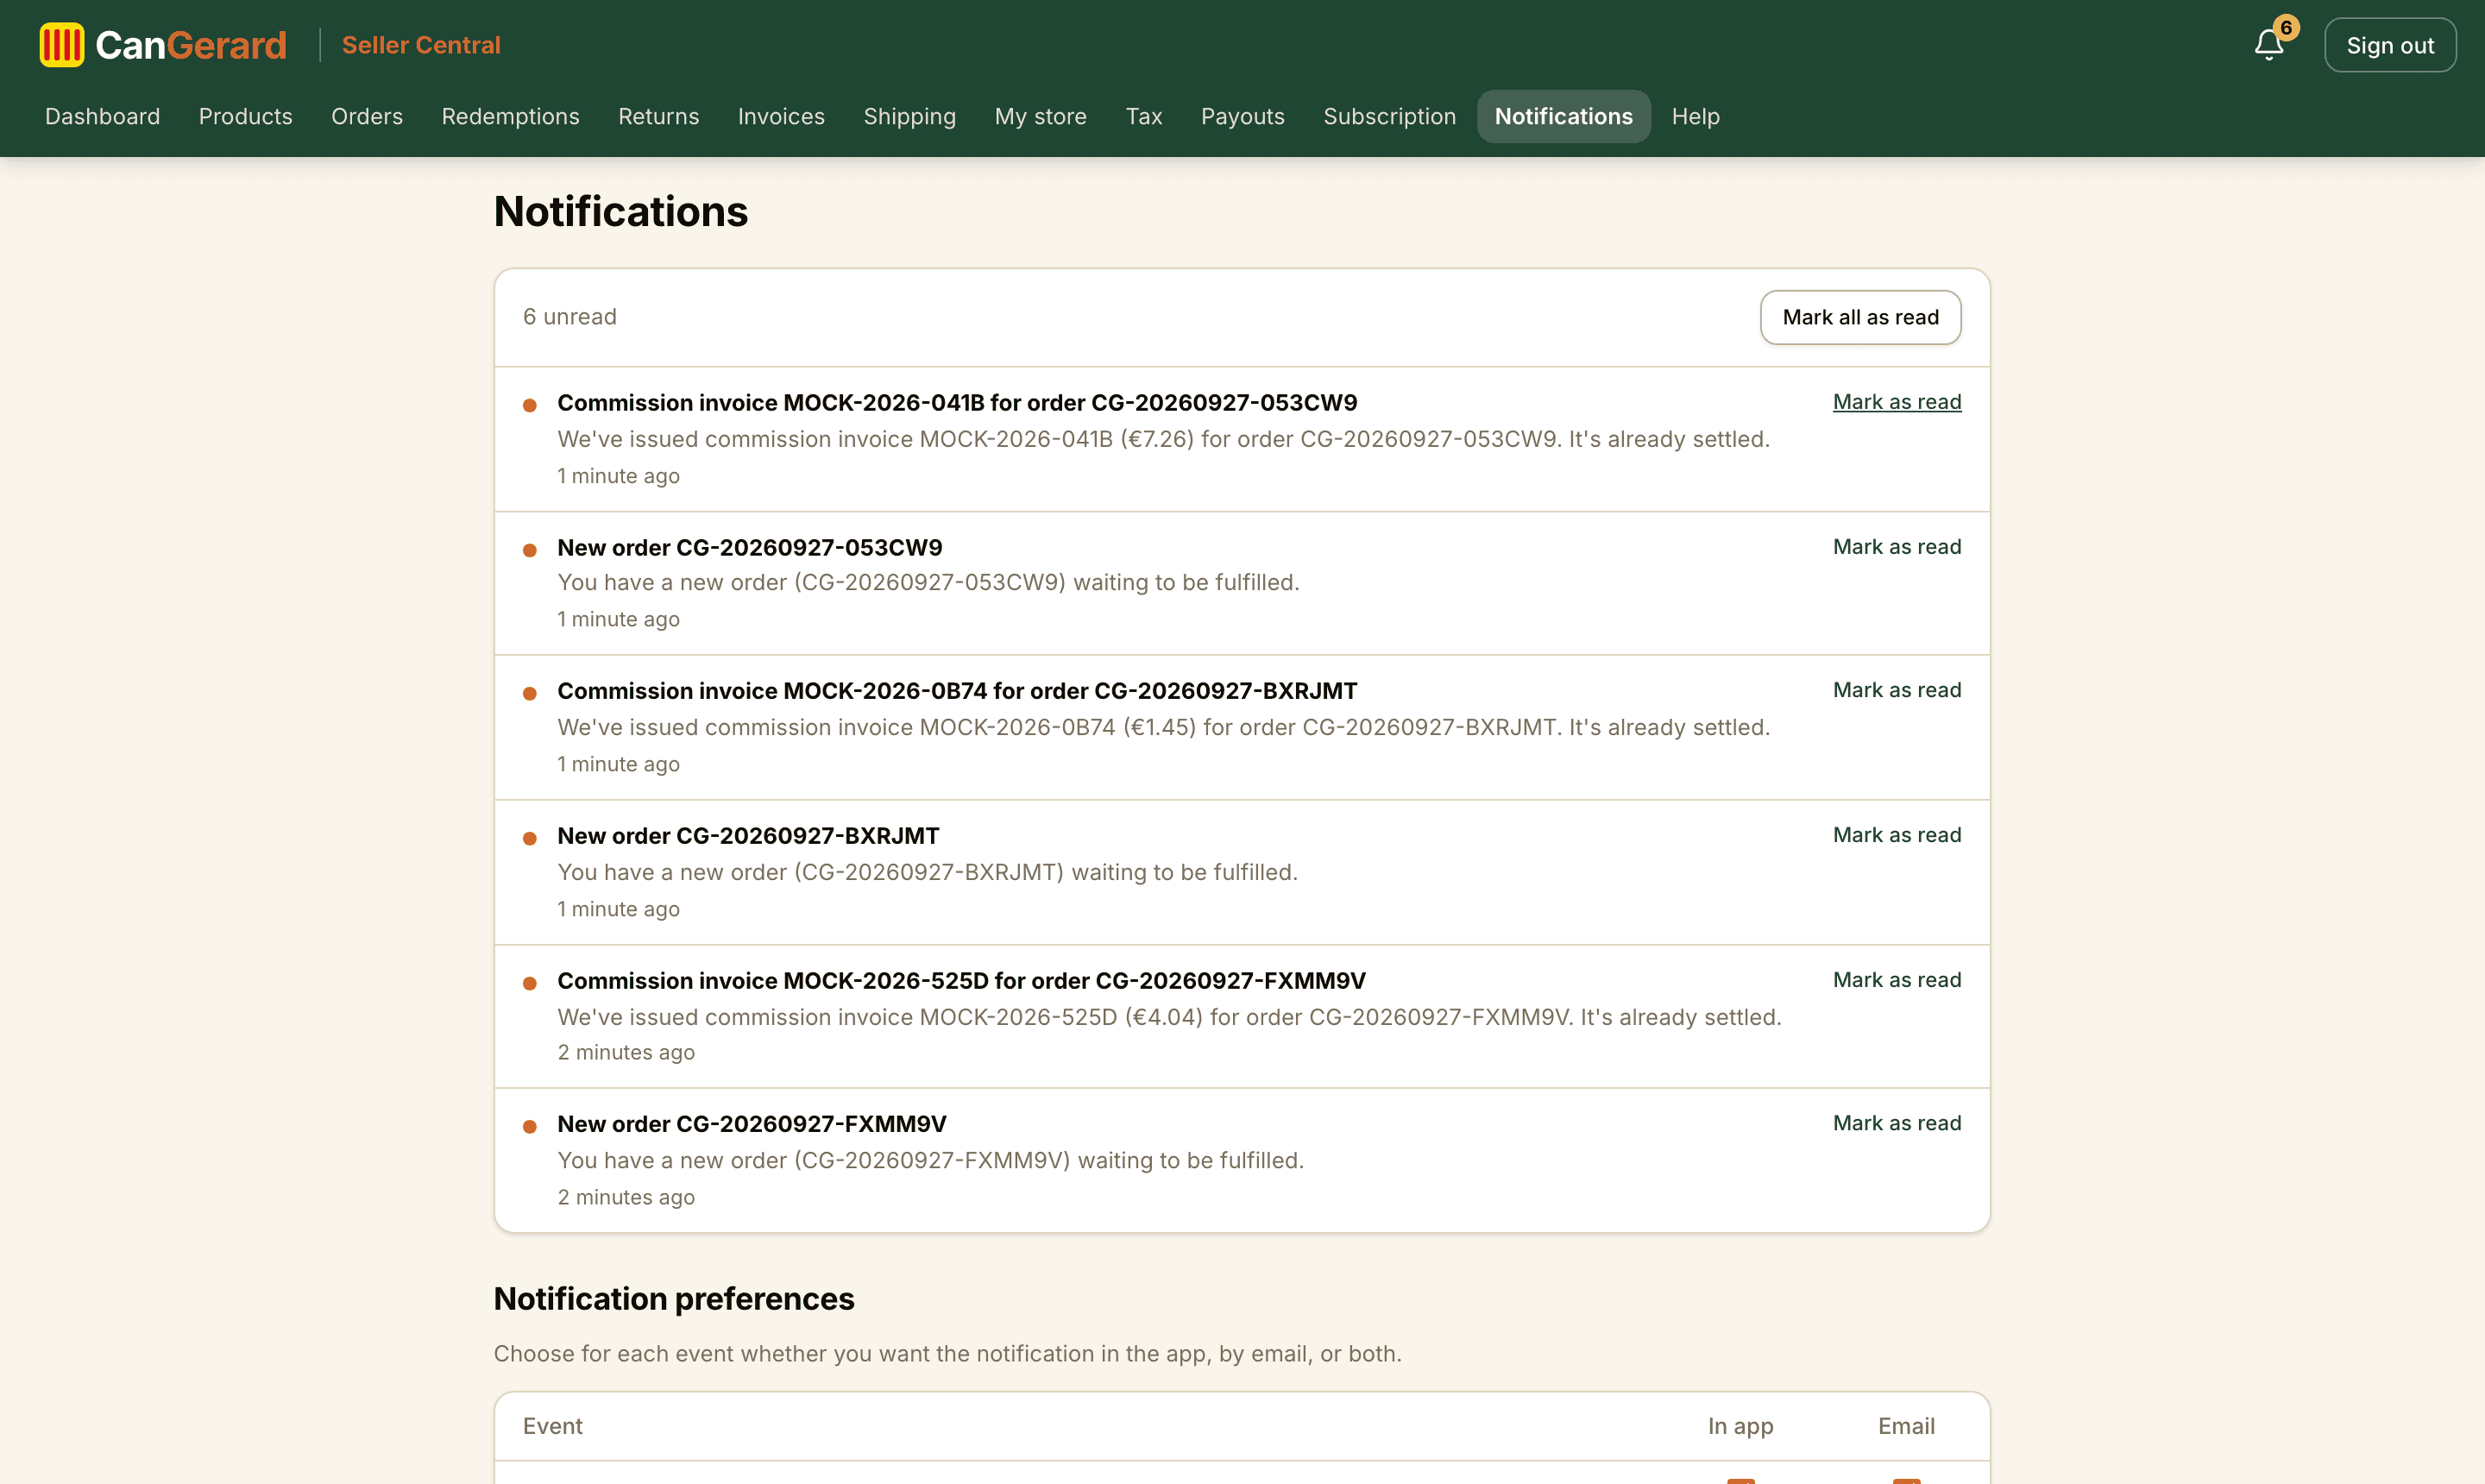Click title 'Commission invoice MOCK-2026-525D for order CG-20260927-FXMM9V'

click(x=961, y=981)
